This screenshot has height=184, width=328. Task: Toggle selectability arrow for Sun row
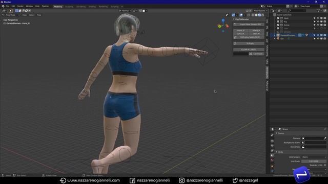coord(314,39)
